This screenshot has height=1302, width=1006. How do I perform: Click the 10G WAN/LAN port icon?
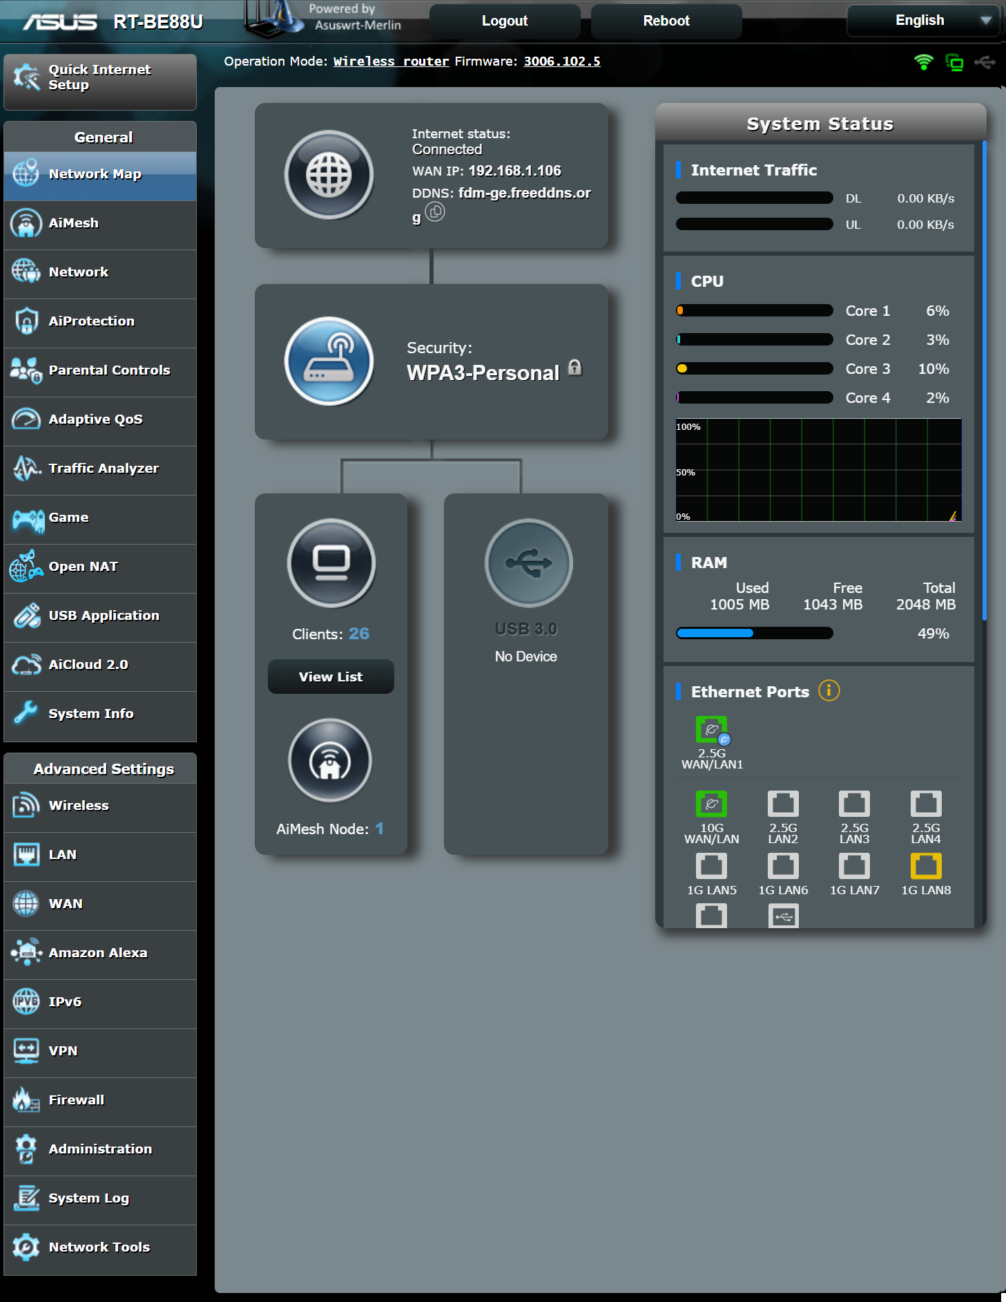pos(711,804)
